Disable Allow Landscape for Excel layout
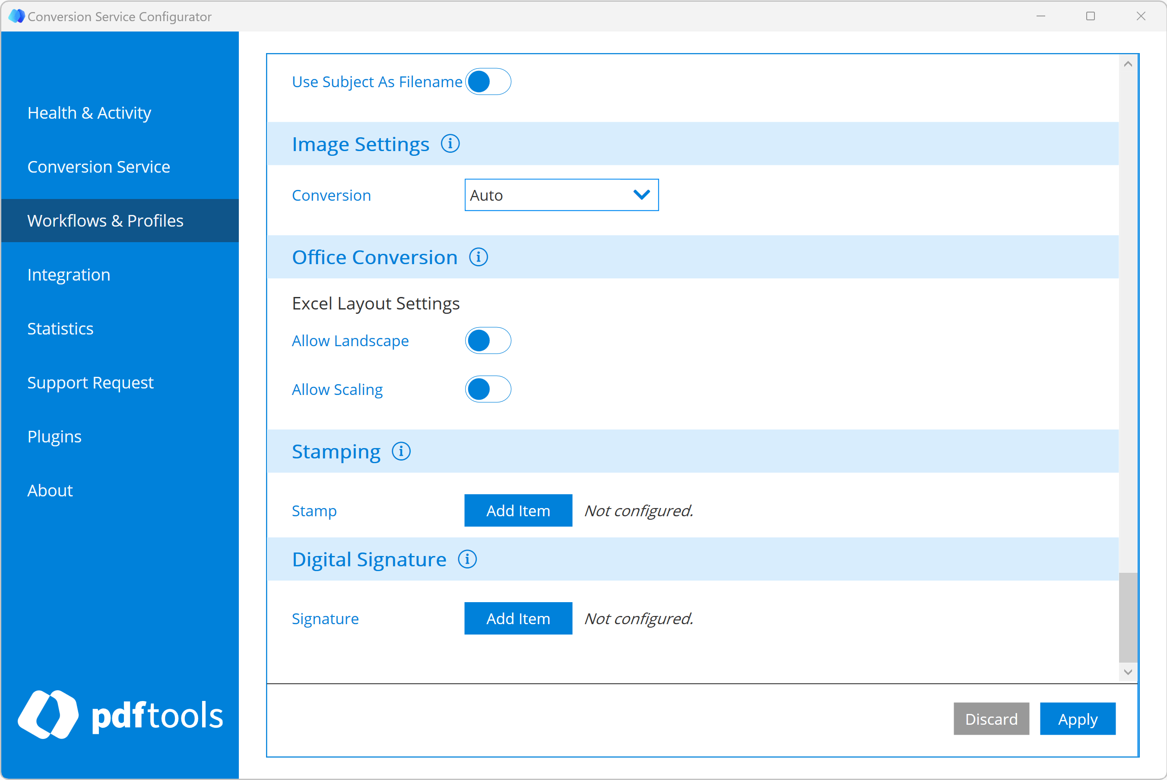This screenshot has width=1167, height=780. 488,341
